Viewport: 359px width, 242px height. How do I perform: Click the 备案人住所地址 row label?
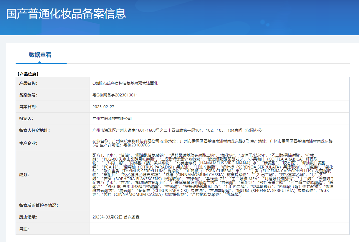pyautogui.click(x=34, y=130)
